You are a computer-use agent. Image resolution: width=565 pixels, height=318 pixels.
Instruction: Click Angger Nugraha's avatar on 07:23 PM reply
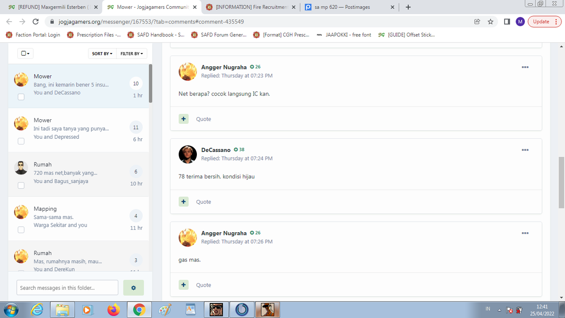[188, 72]
